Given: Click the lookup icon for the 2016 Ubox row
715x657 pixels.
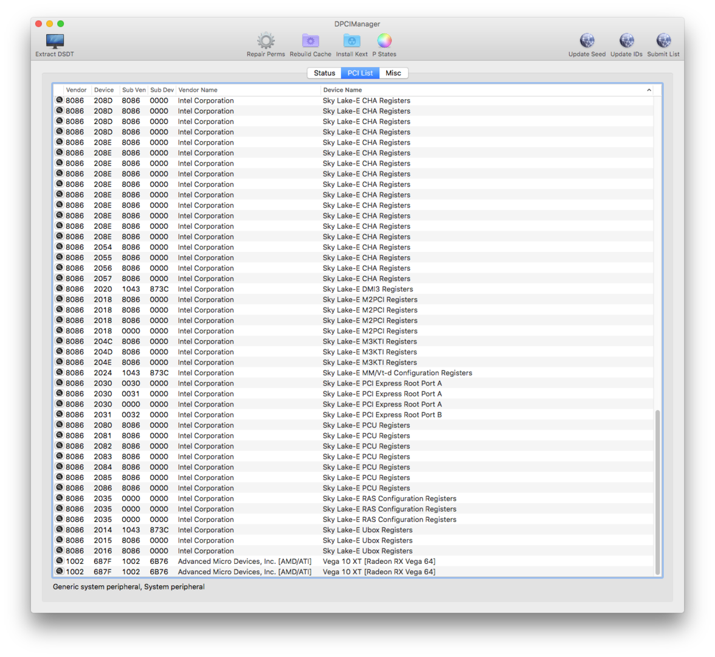Looking at the screenshot, I should click(x=60, y=551).
